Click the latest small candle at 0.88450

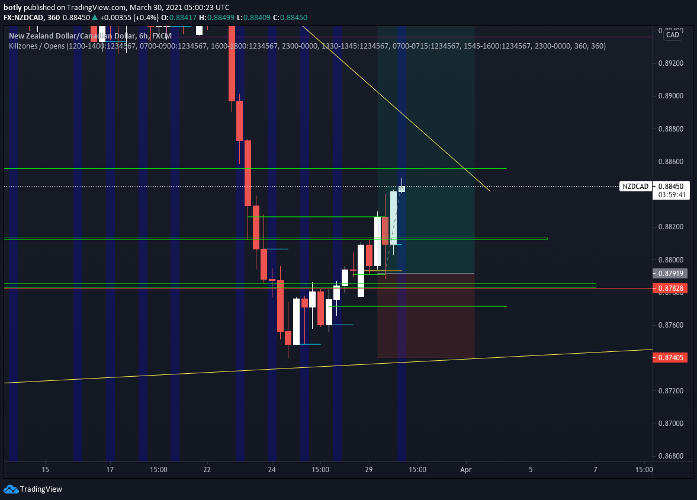402,188
